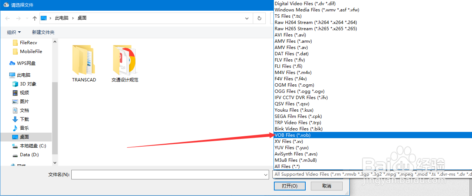Open Data (D:) drive
Screen dimensions: 472x196
point(26,154)
